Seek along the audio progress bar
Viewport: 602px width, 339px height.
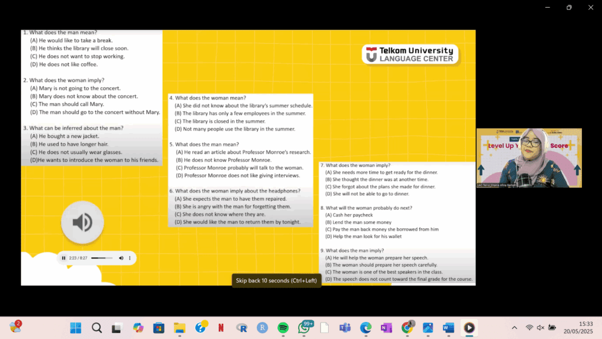pos(101,258)
